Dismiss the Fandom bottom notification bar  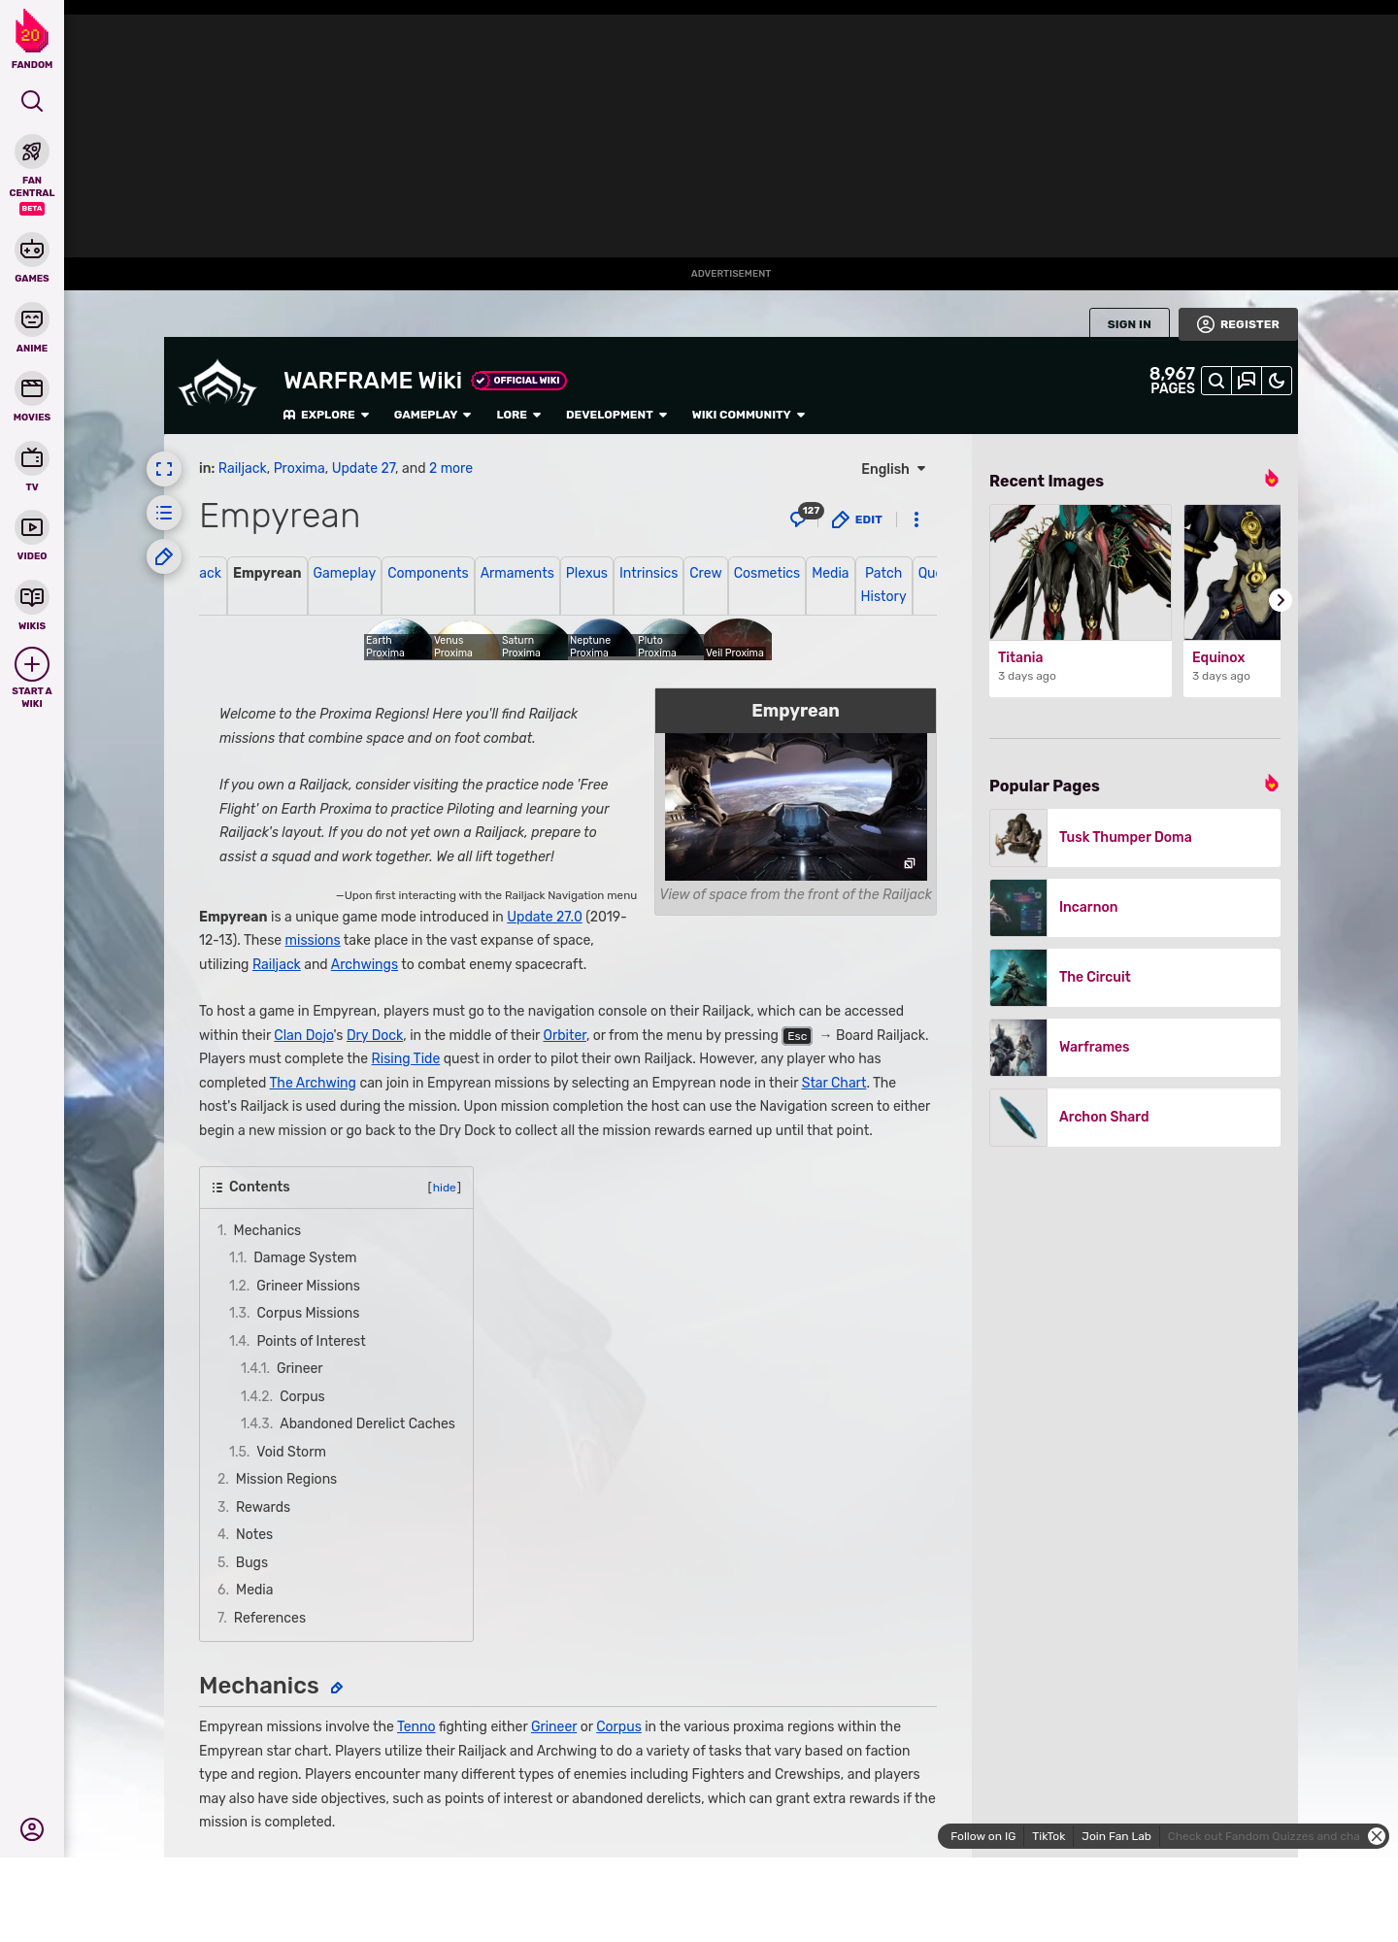click(x=1376, y=1836)
